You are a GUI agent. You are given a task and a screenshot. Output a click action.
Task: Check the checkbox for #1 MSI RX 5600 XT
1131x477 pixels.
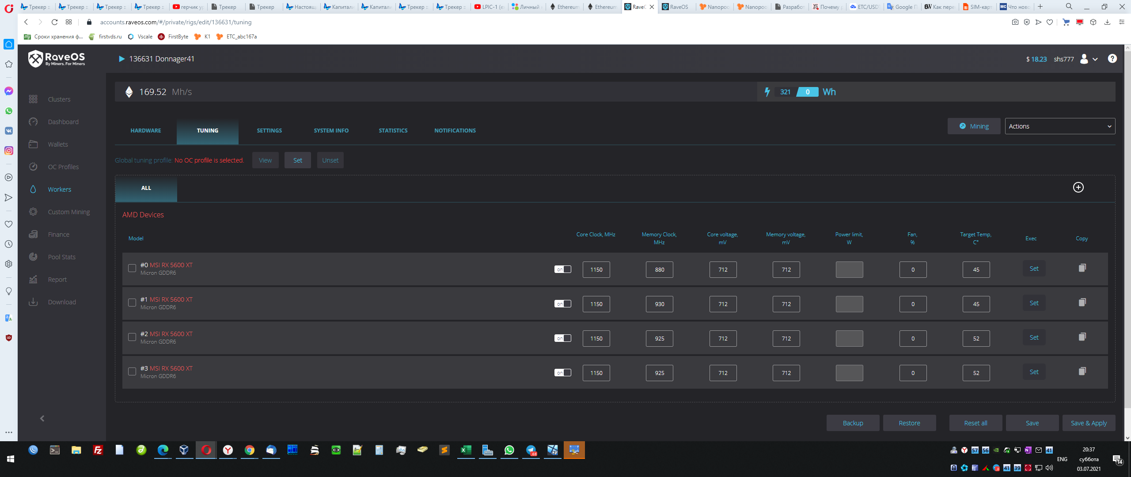[132, 303]
